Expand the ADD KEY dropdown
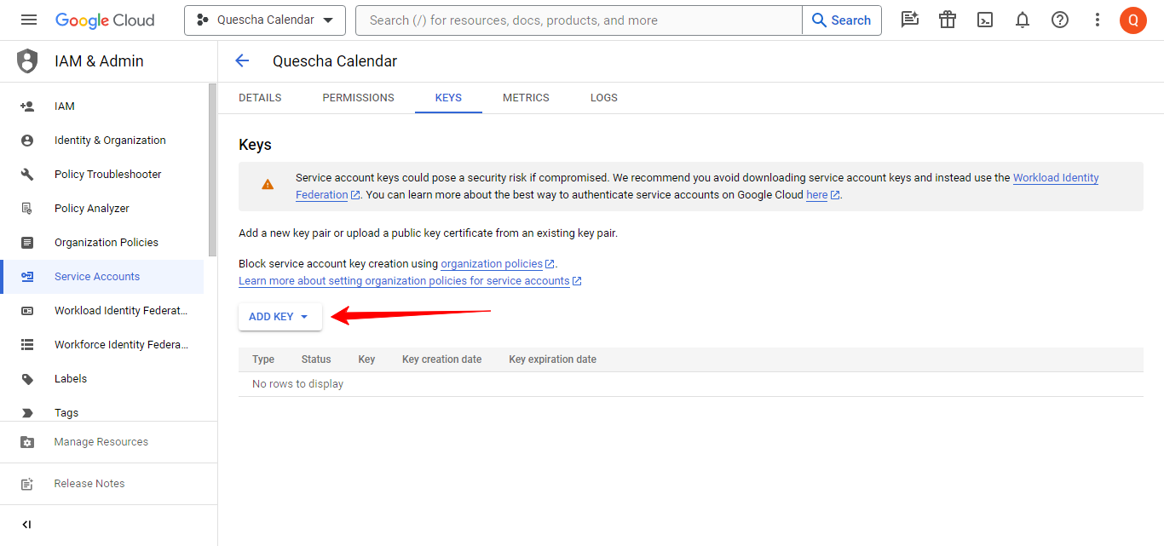The height and width of the screenshot is (546, 1164). pyautogui.click(x=279, y=317)
